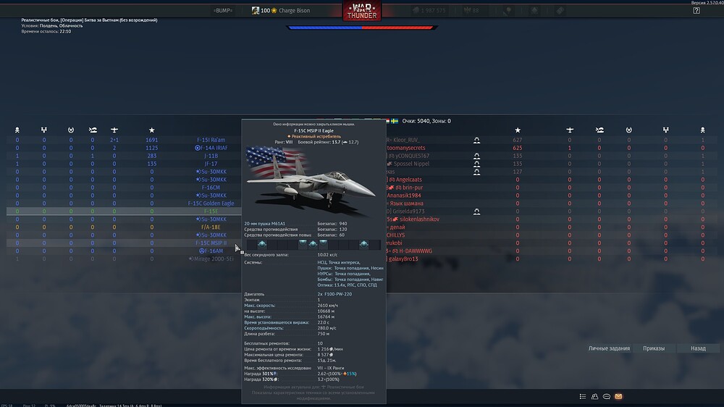The image size is (724, 407).
Task: Click player name Ananasik1984
Action: point(404,196)
